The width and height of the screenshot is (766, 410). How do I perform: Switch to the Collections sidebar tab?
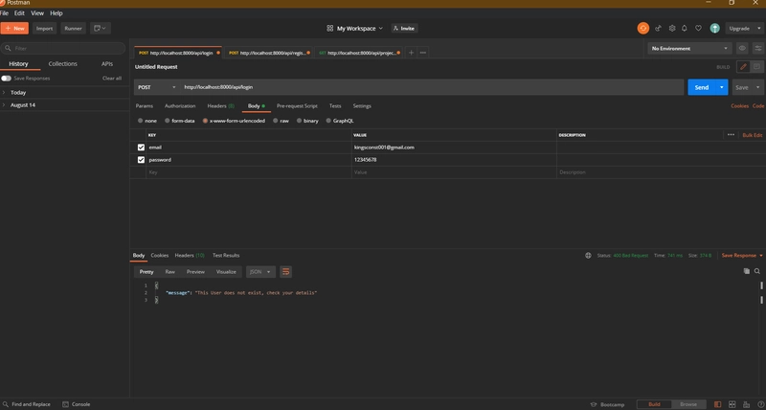tap(62, 63)
